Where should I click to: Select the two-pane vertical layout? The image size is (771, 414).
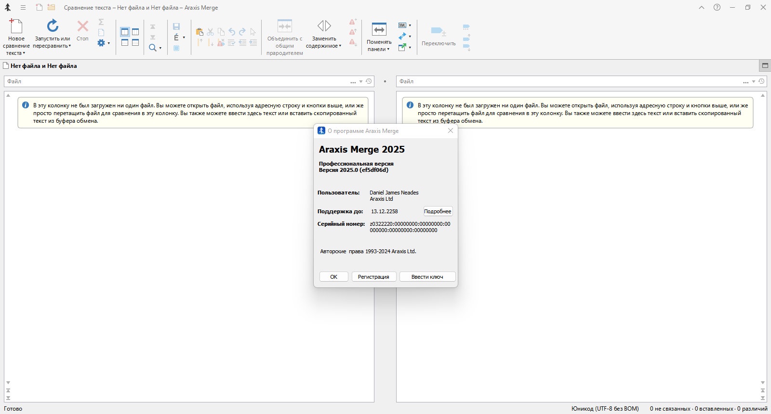tap(125, 32)
